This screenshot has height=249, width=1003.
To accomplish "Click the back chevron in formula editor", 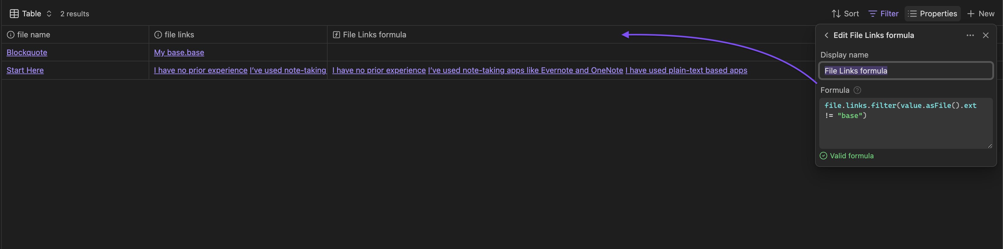I will tap(826, 35).
